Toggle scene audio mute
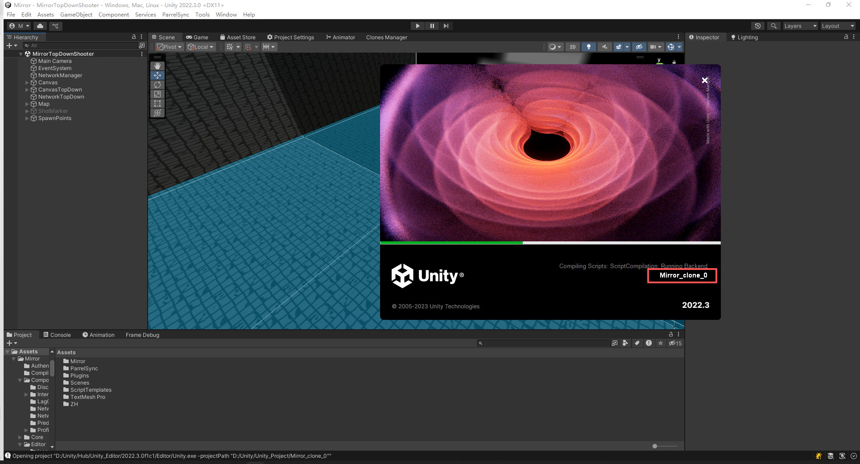Screen dimensions: 860x464 click(605, 47)
